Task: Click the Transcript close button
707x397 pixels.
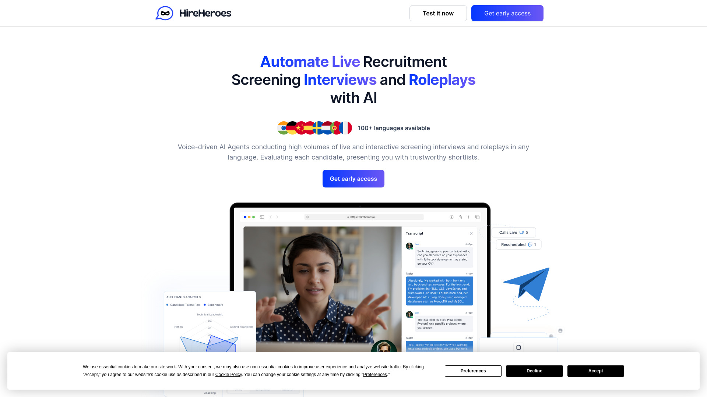Action: 471,234
